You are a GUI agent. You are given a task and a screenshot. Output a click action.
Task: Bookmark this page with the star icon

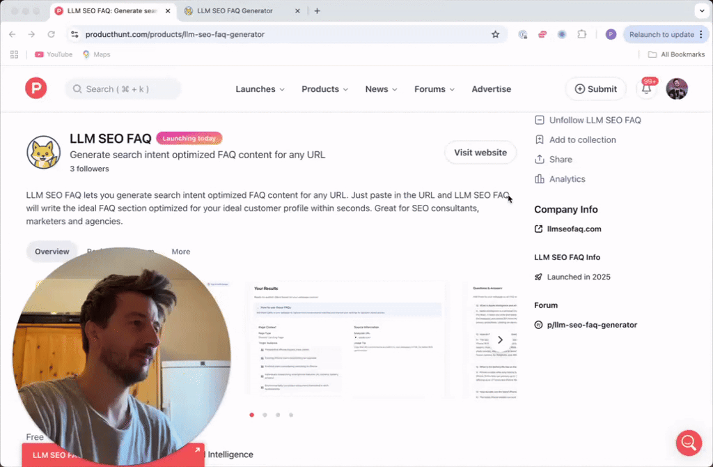pyautogui.click(x=495, y=34)
